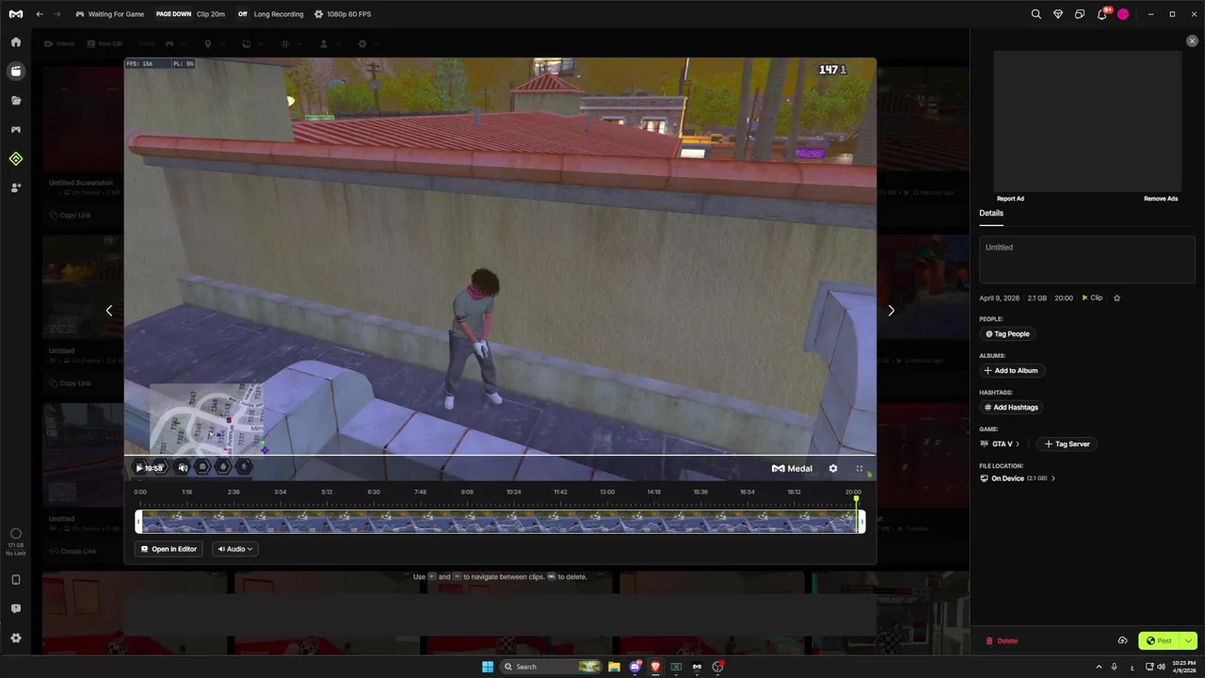The height and width of the screenshot is (678, 1205).
Task: Open the Audio dropdown
Action: pos(235,549)
